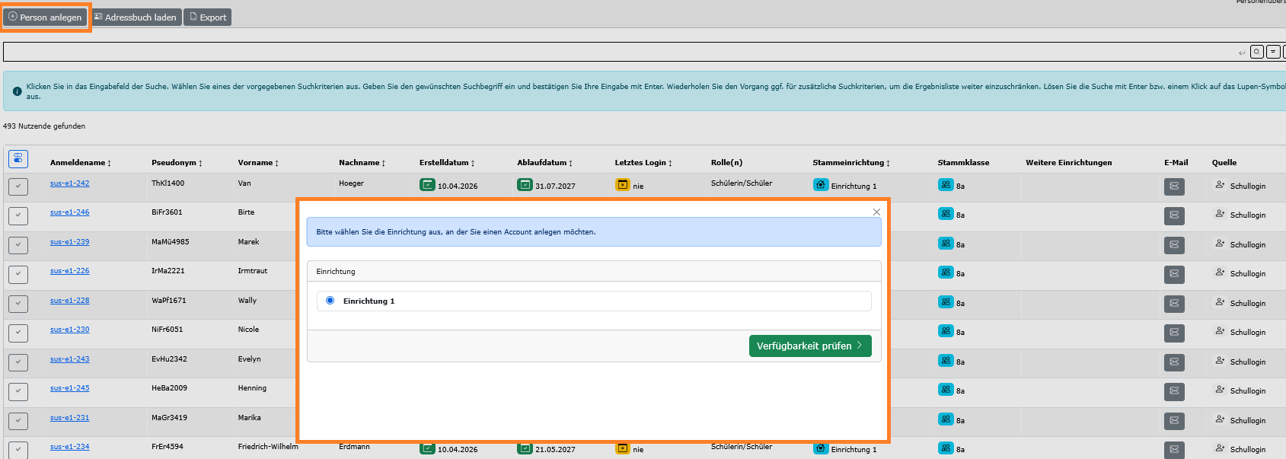
Task: Click the Vorname cell Friedrich-Wilhelm
Action: pyautogui.click(x=268, y=447)
